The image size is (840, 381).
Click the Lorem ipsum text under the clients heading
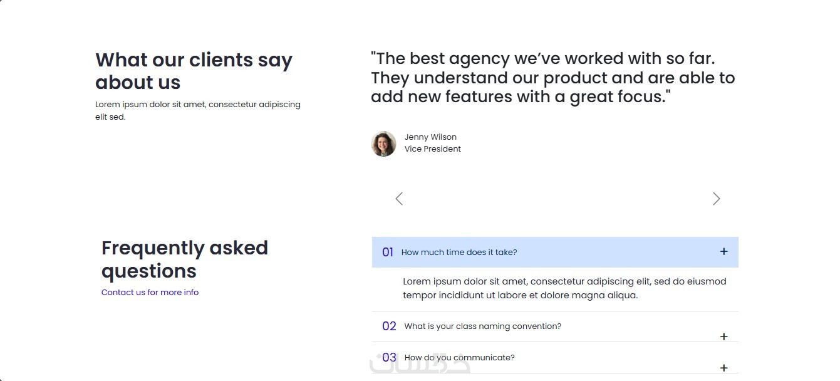(x=197, y=110)
